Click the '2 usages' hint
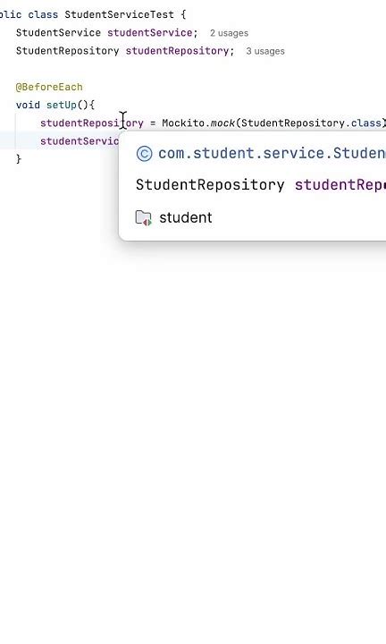This screenshot has width=386, height=644. coord(229,33)
